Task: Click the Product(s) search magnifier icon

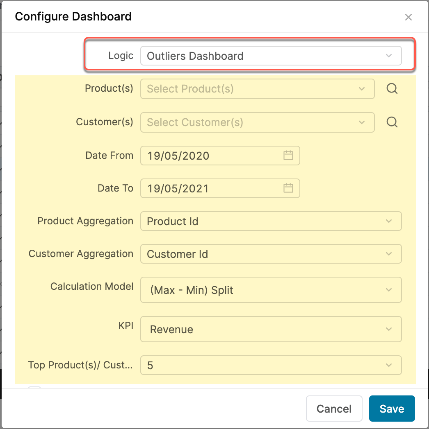Action: (x=392, y=89)
